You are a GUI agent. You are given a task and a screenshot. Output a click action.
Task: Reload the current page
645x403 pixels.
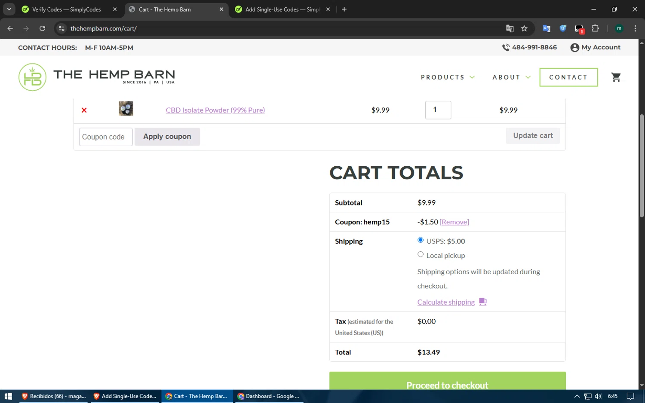42,28
